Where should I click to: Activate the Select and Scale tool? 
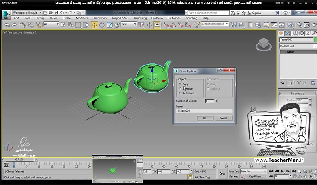(x=109, y=25)
